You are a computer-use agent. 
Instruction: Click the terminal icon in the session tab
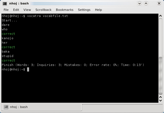(x=6, y=107)
